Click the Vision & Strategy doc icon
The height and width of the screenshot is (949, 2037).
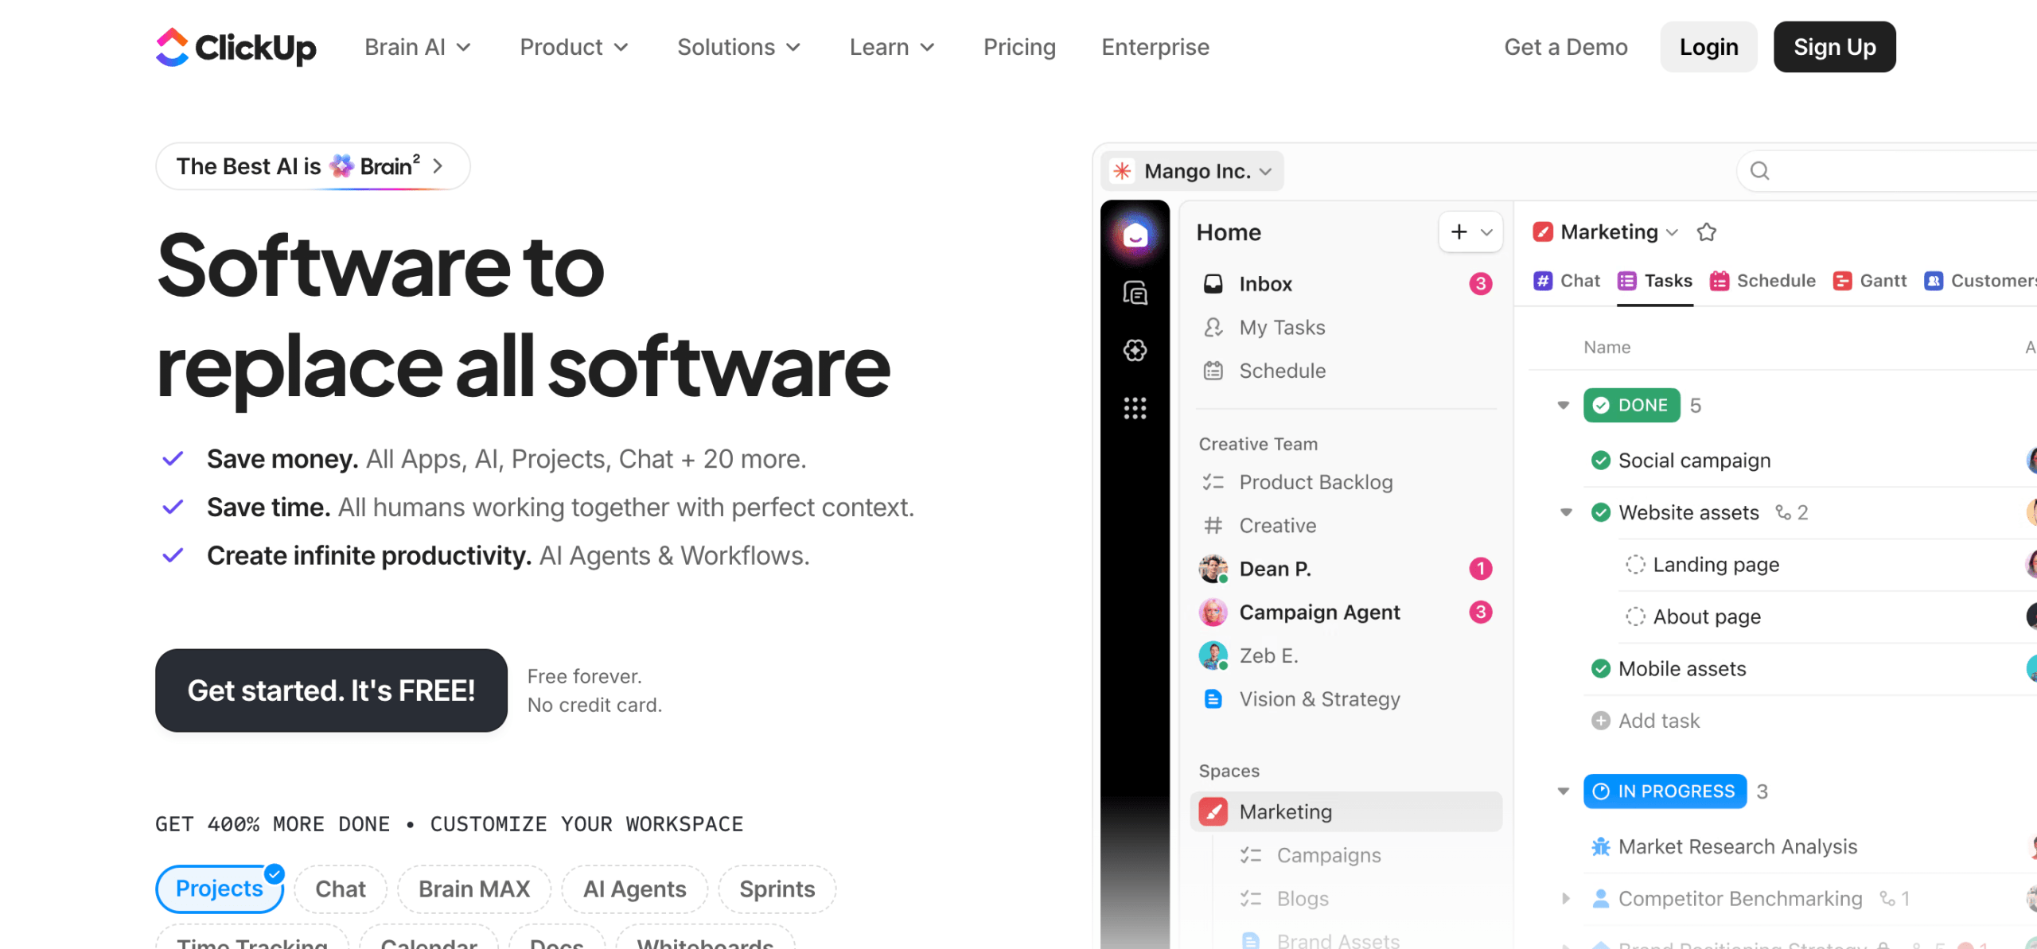1213,699
